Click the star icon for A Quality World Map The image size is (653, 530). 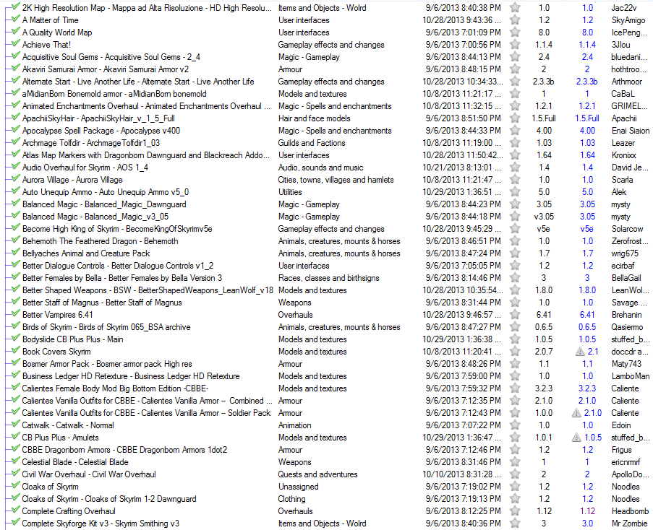tap(515, 32)
